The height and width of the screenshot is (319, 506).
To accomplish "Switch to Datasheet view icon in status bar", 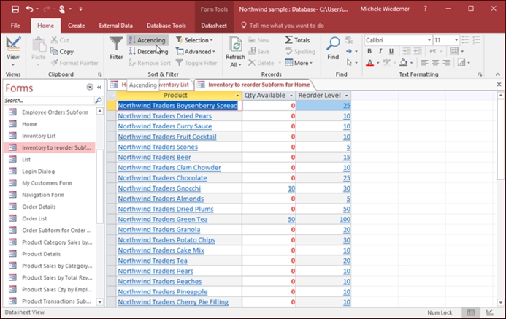I will 471,312.
